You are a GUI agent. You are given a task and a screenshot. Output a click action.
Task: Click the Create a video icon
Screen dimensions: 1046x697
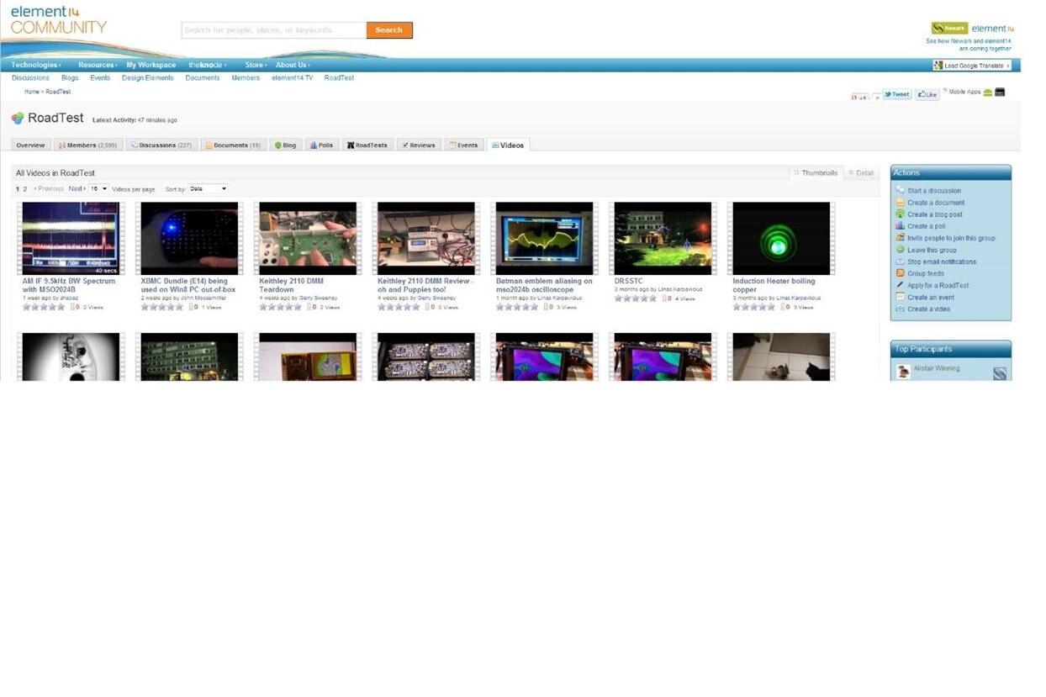click(x=901, y=309)
